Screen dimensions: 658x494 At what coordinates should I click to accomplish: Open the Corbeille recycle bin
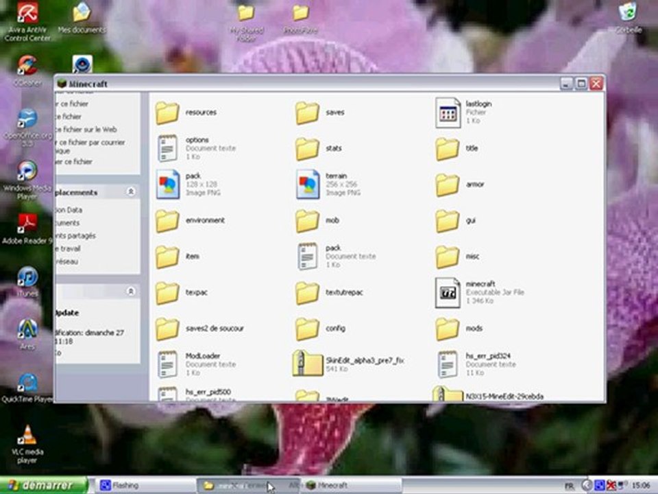coord(628,18)
